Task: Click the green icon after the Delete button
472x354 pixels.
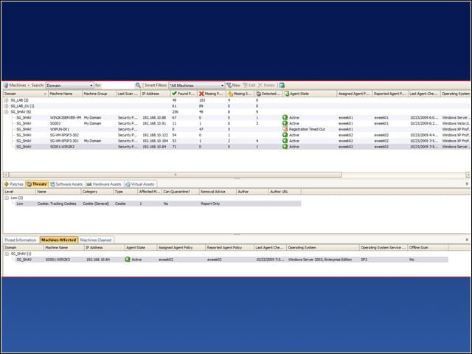Action: pyautogui.click(x=282, y=86)
